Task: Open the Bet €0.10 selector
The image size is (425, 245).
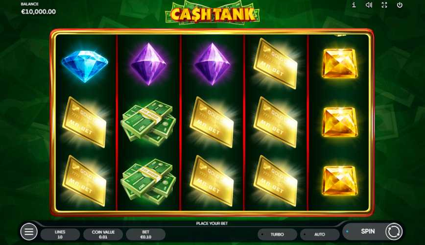Action: pos(145,234)
